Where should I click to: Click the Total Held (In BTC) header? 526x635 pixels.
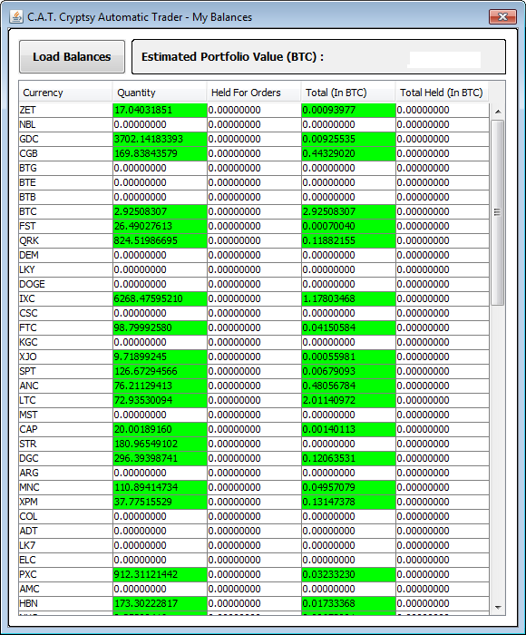[443, 93]
